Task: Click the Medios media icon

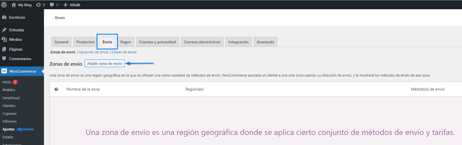Action: (4, 39)
